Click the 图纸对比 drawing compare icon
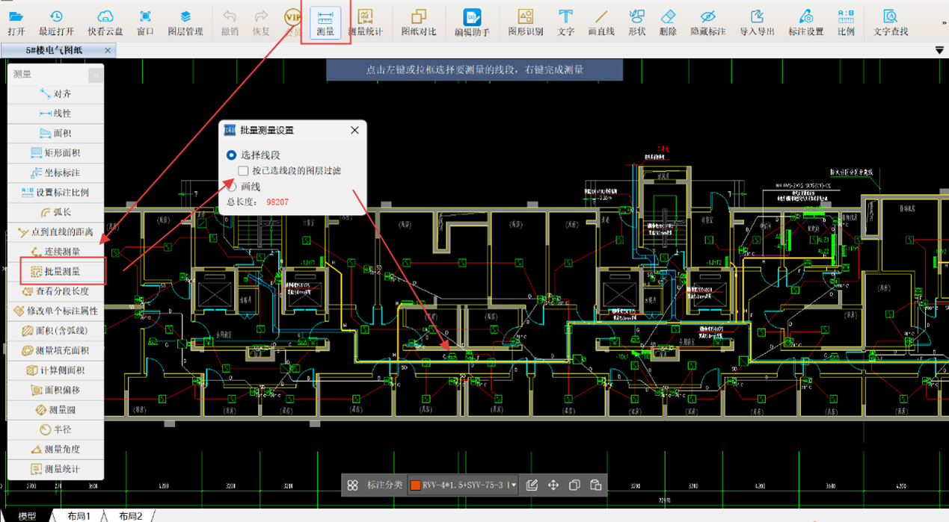This screenshot has height=522, width=949. pos(418,22)
